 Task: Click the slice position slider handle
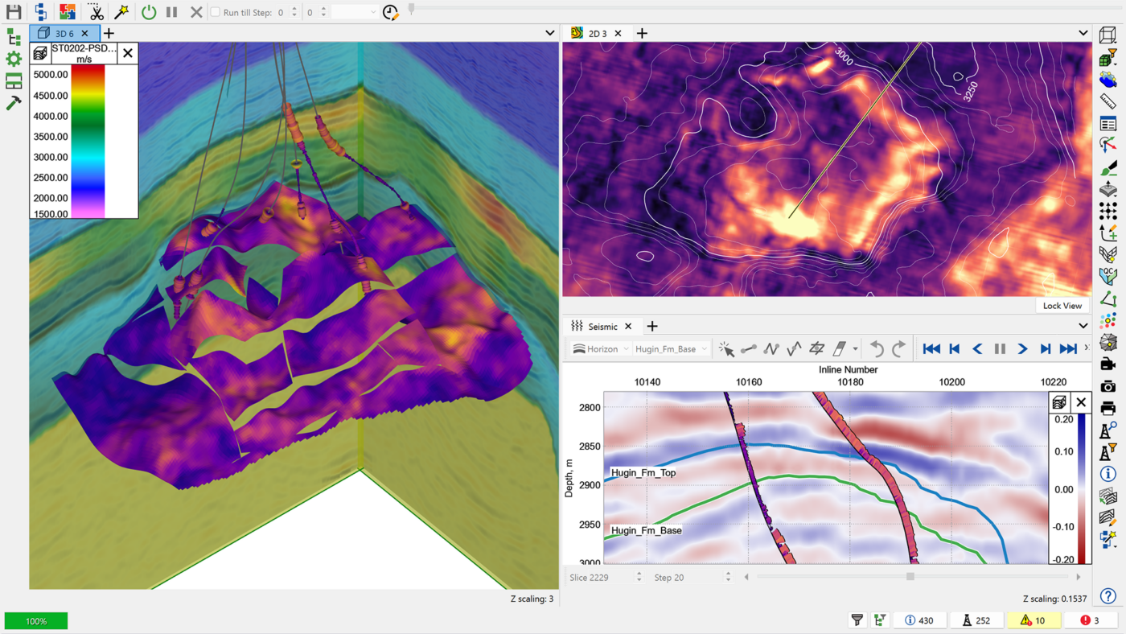click(x=910, y=576)
